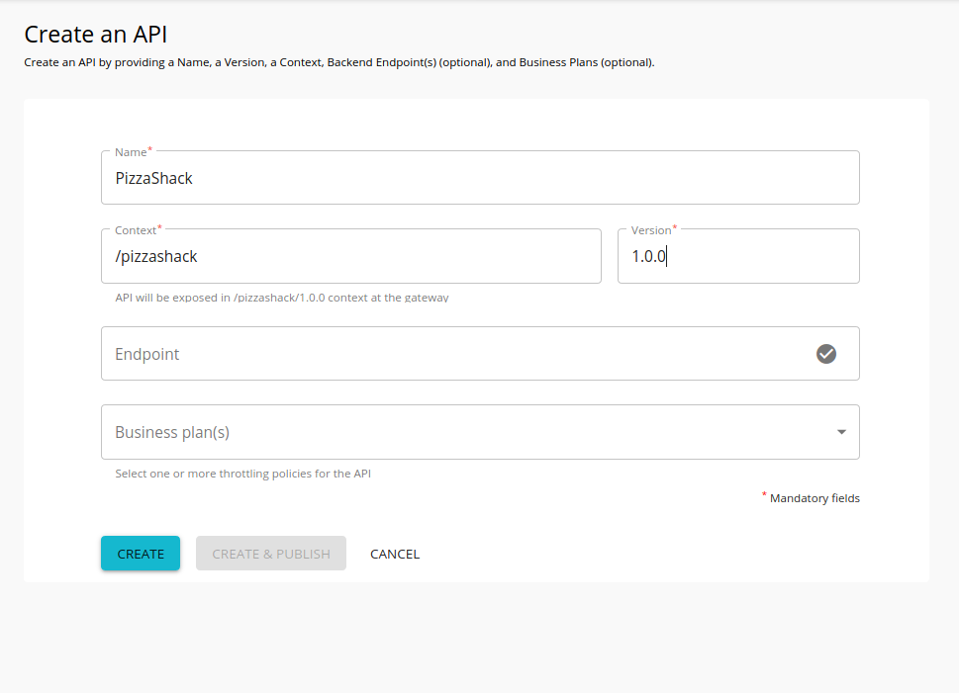Select the Business plan(s) combo box
The image size is (959, 693).
(445, 432)
